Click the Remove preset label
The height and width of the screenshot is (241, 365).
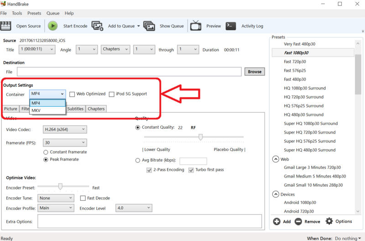coord(312,222)
